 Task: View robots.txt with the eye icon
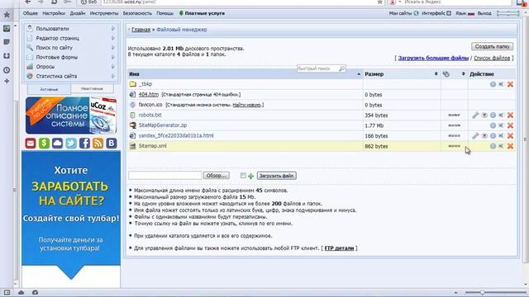(x=484, y=115)
